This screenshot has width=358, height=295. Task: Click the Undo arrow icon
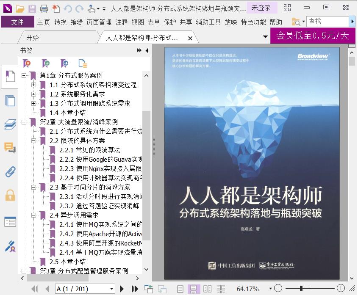coord(68,8)
